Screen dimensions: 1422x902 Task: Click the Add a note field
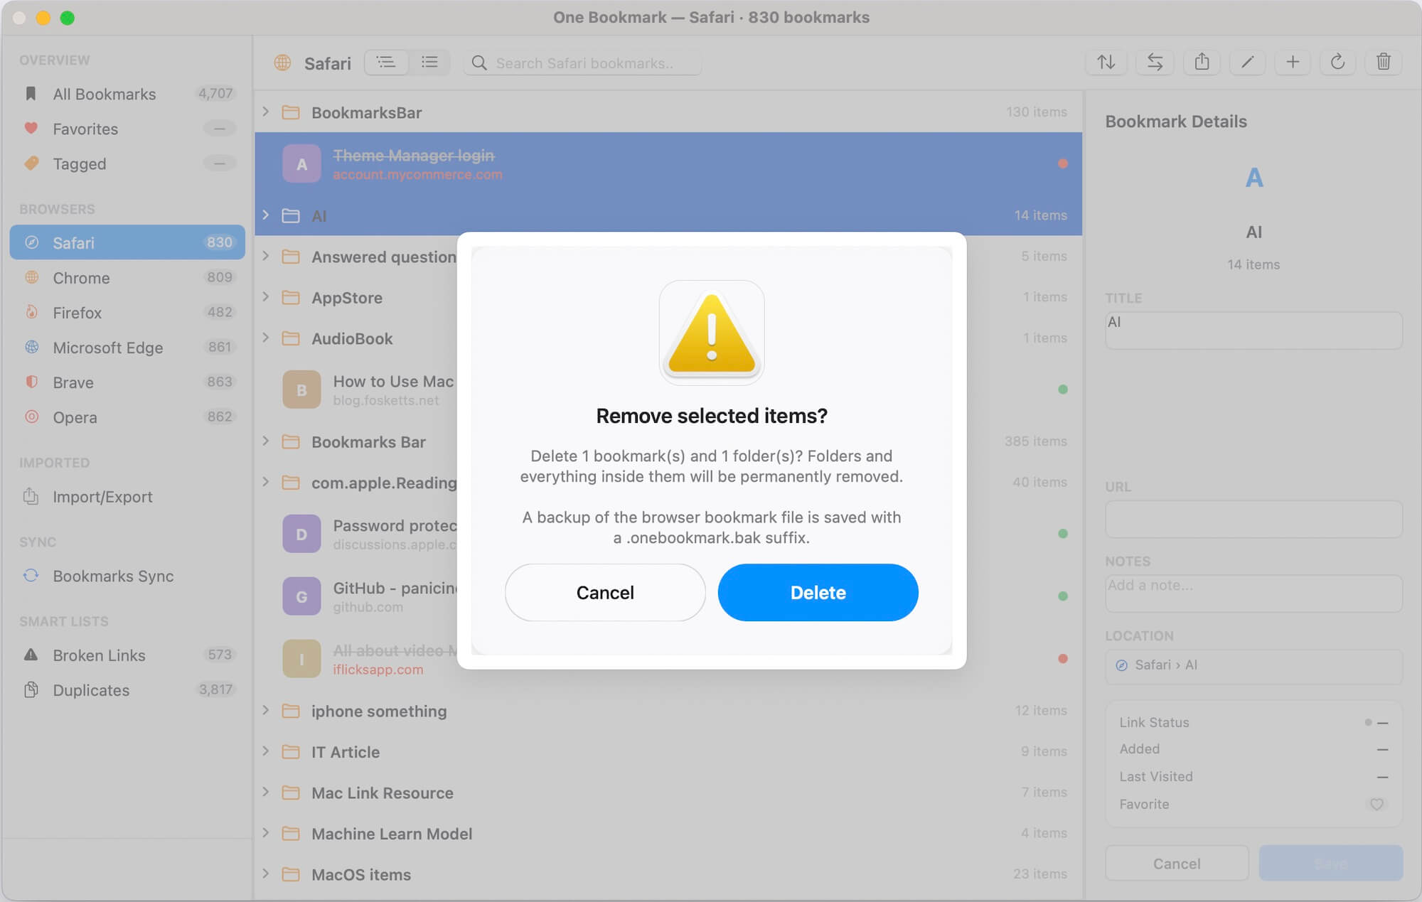(x=1253, y=594)
